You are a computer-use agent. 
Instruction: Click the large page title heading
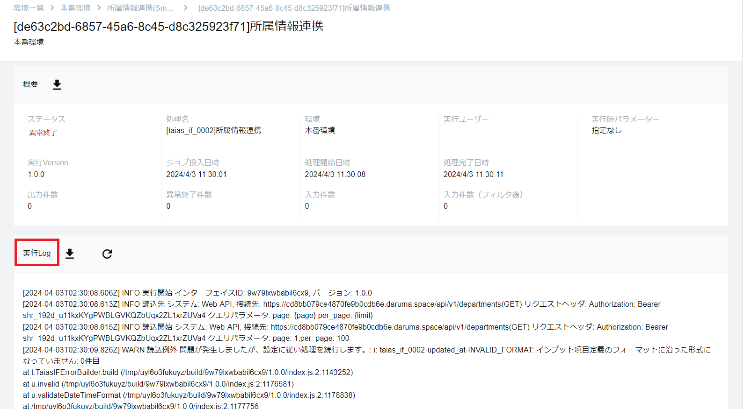pyautogui.click(x=168, y=26)
